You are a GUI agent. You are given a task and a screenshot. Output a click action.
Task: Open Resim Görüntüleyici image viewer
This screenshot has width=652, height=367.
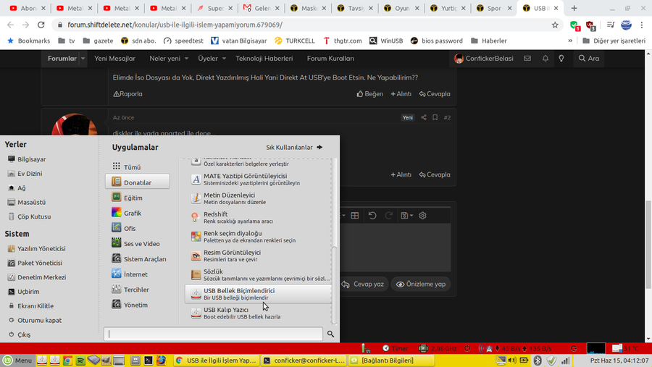258,256
